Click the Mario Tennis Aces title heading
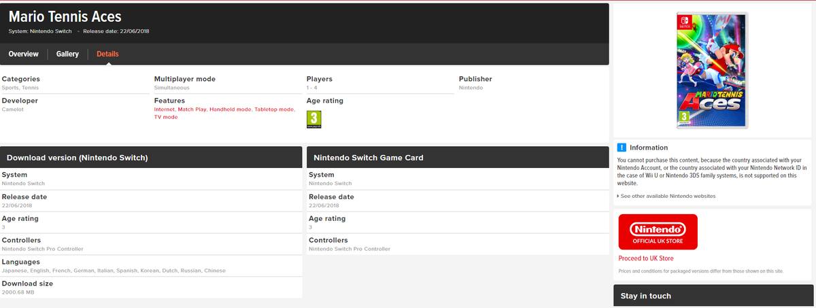816x308 pixels. pyautogui.click(x=65, y=17)
